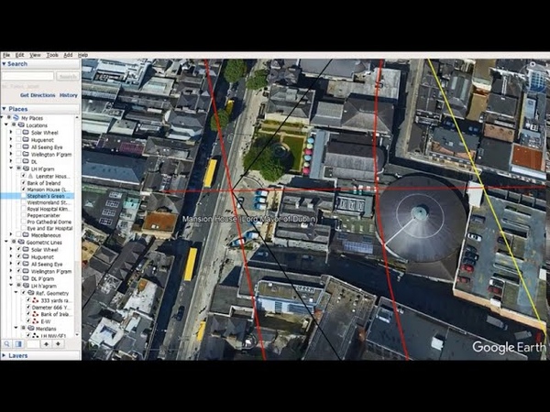Viewport: 550px width, 412px height.
Task: Open the History link
Action: (x=69, y=95)
